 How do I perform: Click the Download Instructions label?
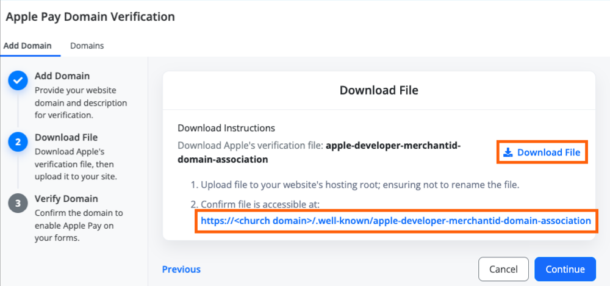point(226,128)
